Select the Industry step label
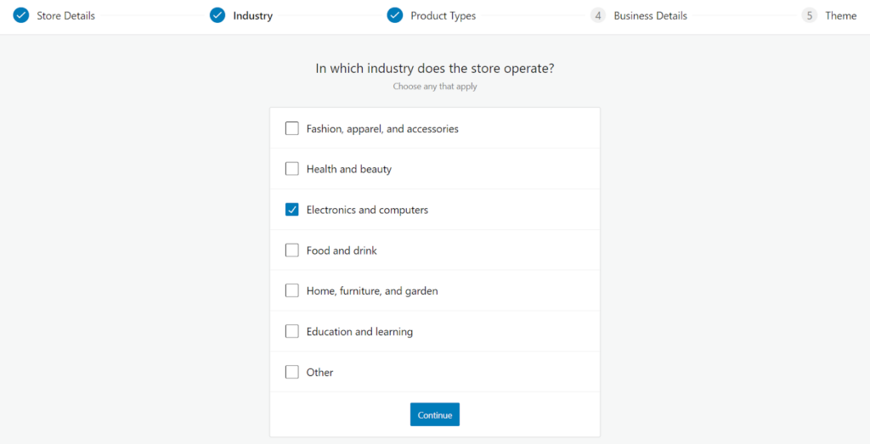870x444 pixels. point(252,16)
